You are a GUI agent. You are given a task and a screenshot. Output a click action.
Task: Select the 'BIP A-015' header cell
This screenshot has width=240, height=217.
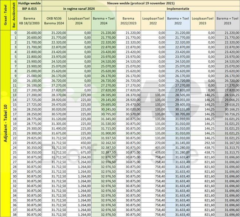point(30,8)
